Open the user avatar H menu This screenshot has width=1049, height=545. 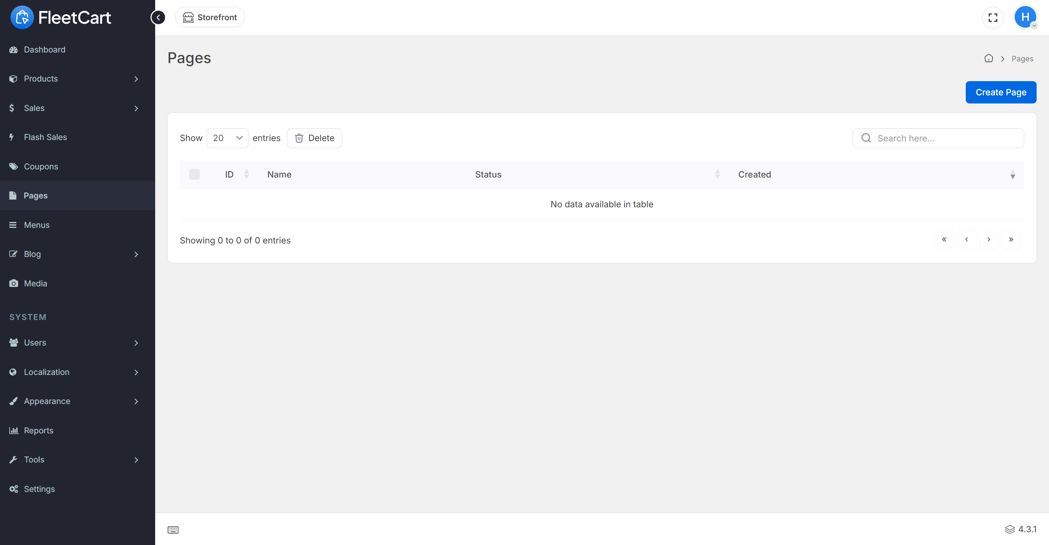pyautogui.click(x=1025, y=17)
